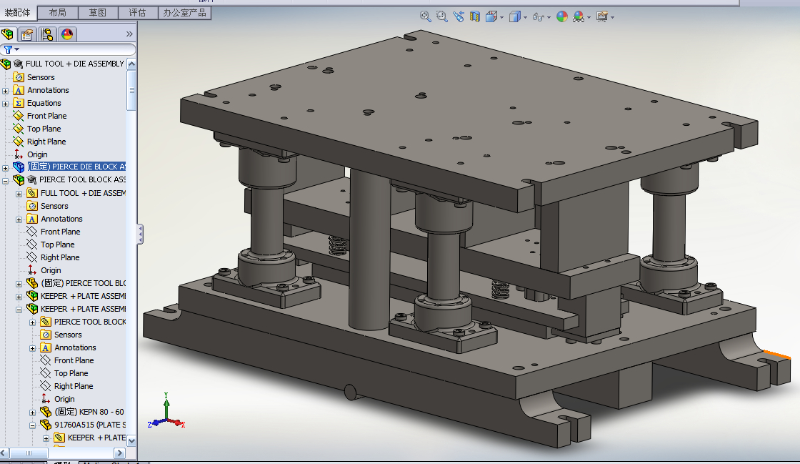Expand FULL TOOL + DIE ASSEM mates folder
Screen dimensions: 800x464
(19, 194)
